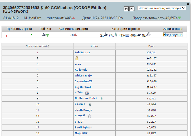This screenshot has height=136, width=191.
Task: Sort by the Позиция (место) column header
Action: point(38,46)
